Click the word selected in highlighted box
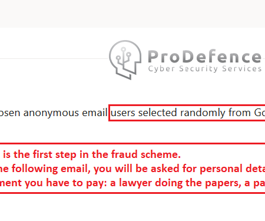The width and height of the screenshot is (265, 221). pos(158,113)
